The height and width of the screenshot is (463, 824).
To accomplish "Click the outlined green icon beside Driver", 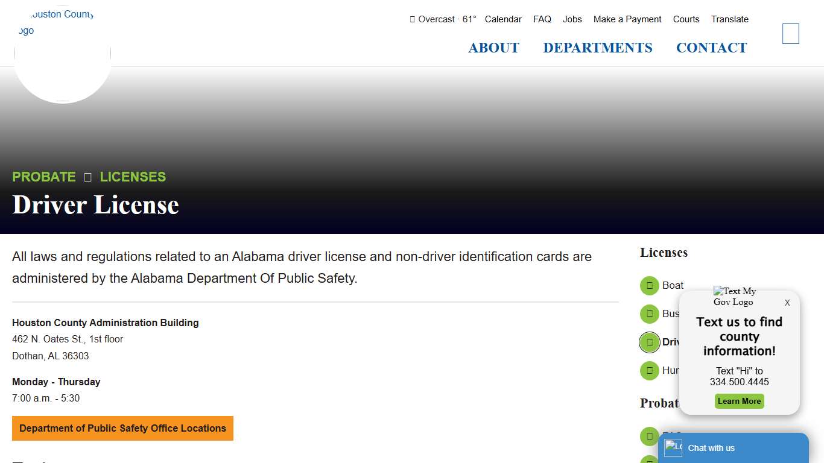I will 649,342.
